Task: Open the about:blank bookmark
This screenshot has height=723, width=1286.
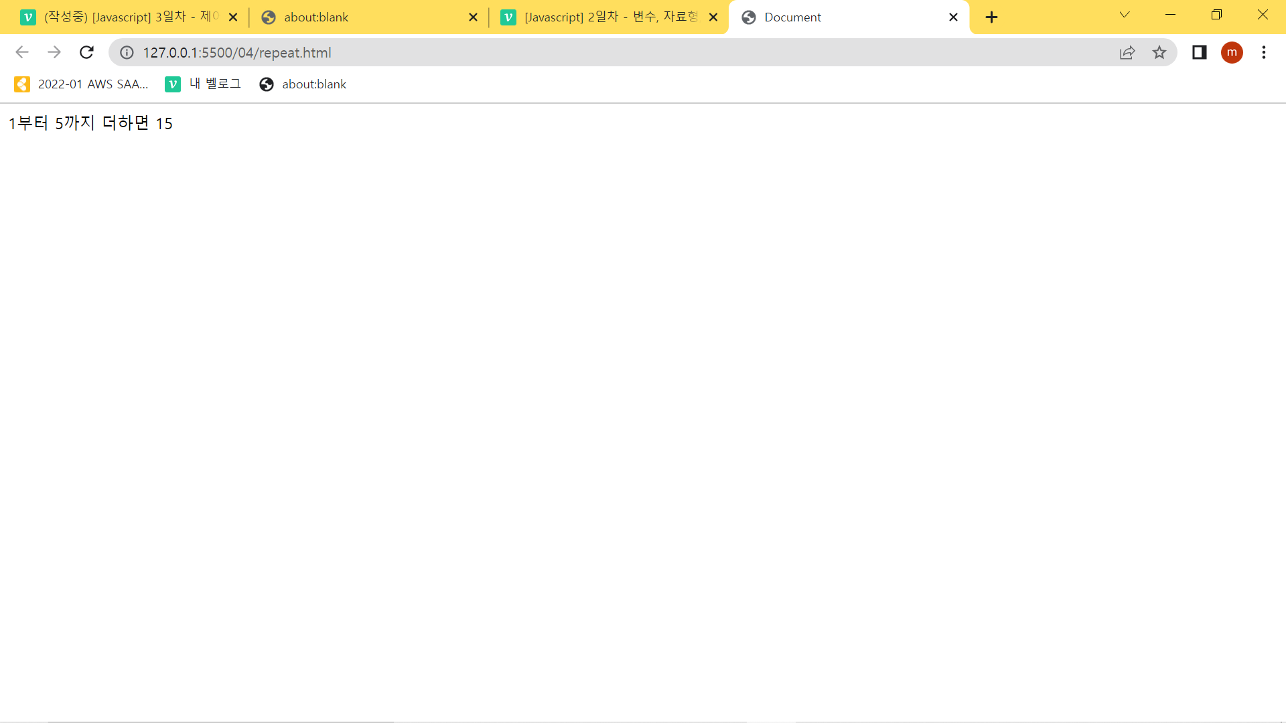Action: (303, 84)
